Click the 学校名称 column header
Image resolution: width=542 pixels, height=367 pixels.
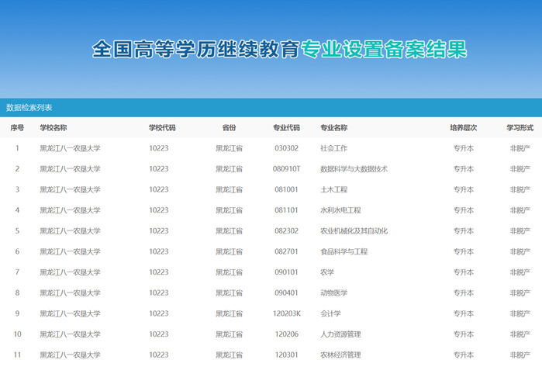[x=54, y=127]
